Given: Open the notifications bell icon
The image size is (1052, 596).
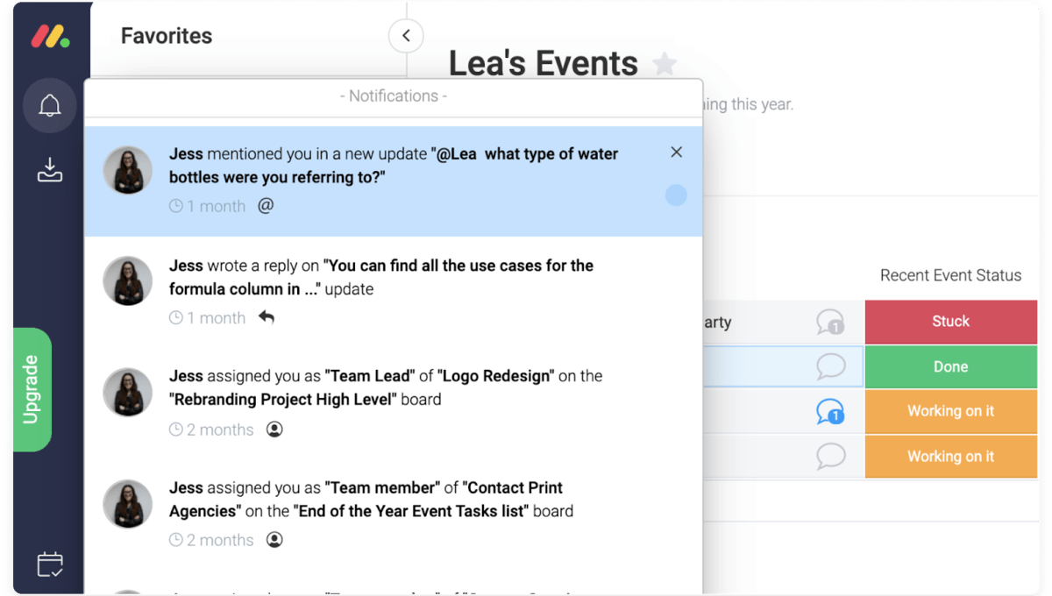Looking at the screenshot, I should point(50,106).
